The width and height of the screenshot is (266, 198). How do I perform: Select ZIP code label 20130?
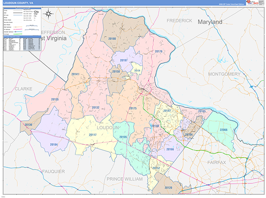tap(28, 125)
